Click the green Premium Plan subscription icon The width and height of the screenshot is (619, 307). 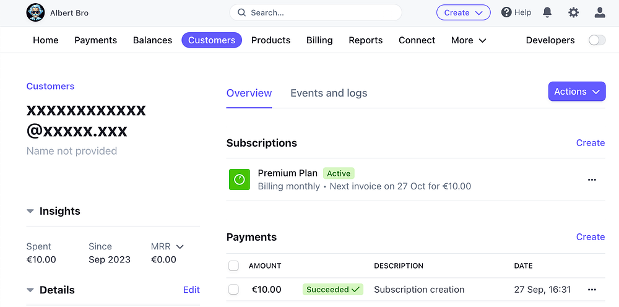pos(239,179)
